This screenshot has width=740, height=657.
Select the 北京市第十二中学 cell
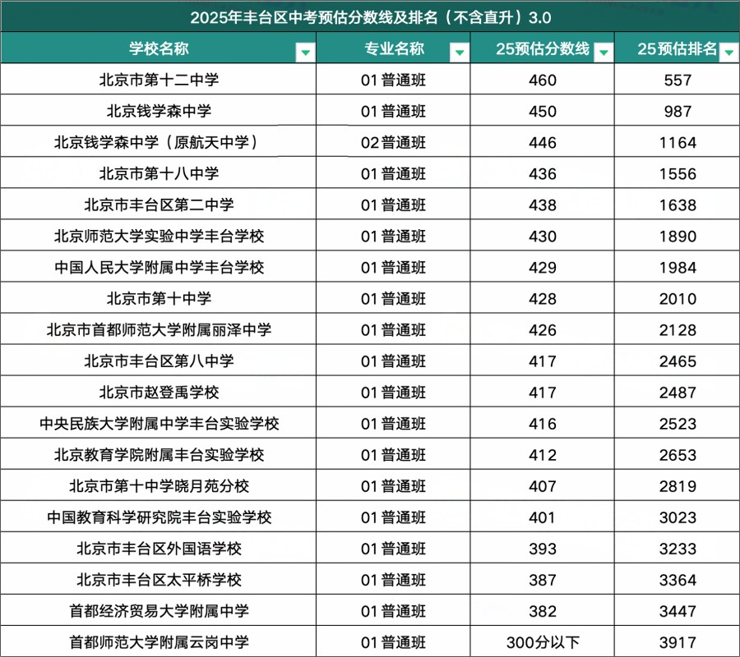(160, 79)
